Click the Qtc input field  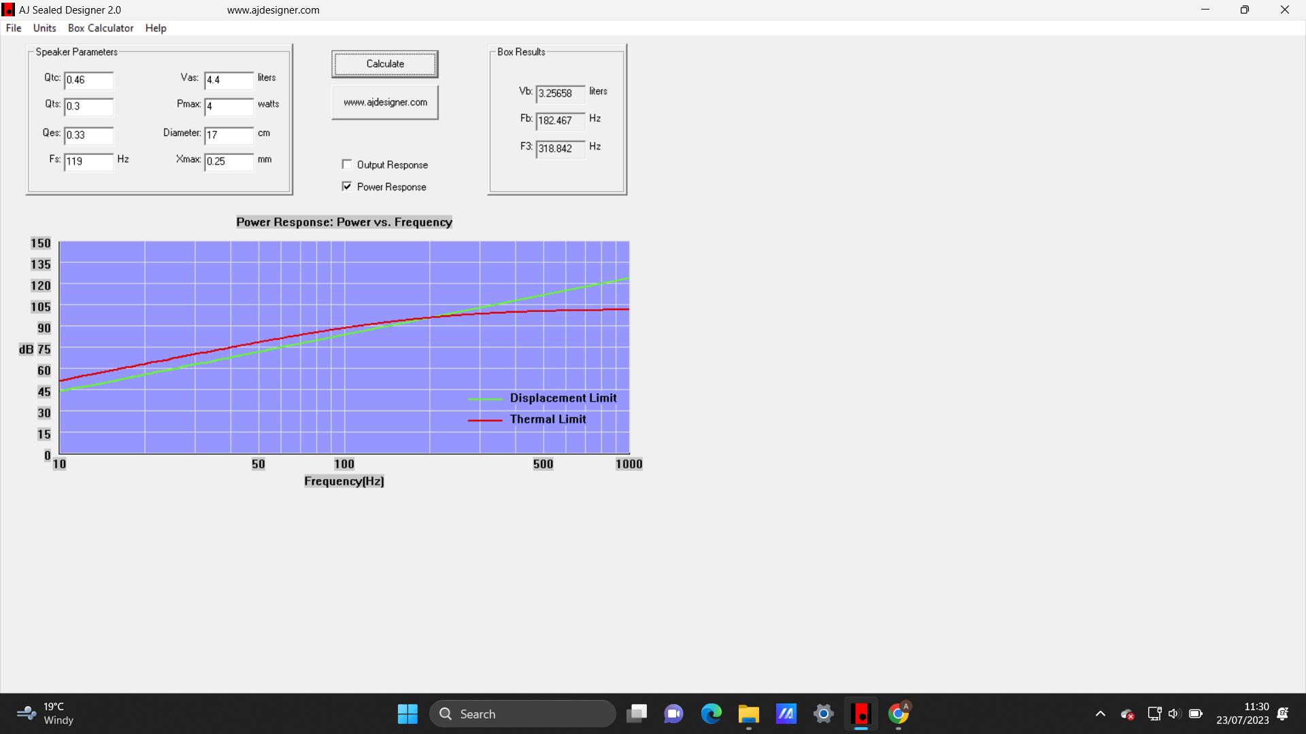tap(89, 80)
